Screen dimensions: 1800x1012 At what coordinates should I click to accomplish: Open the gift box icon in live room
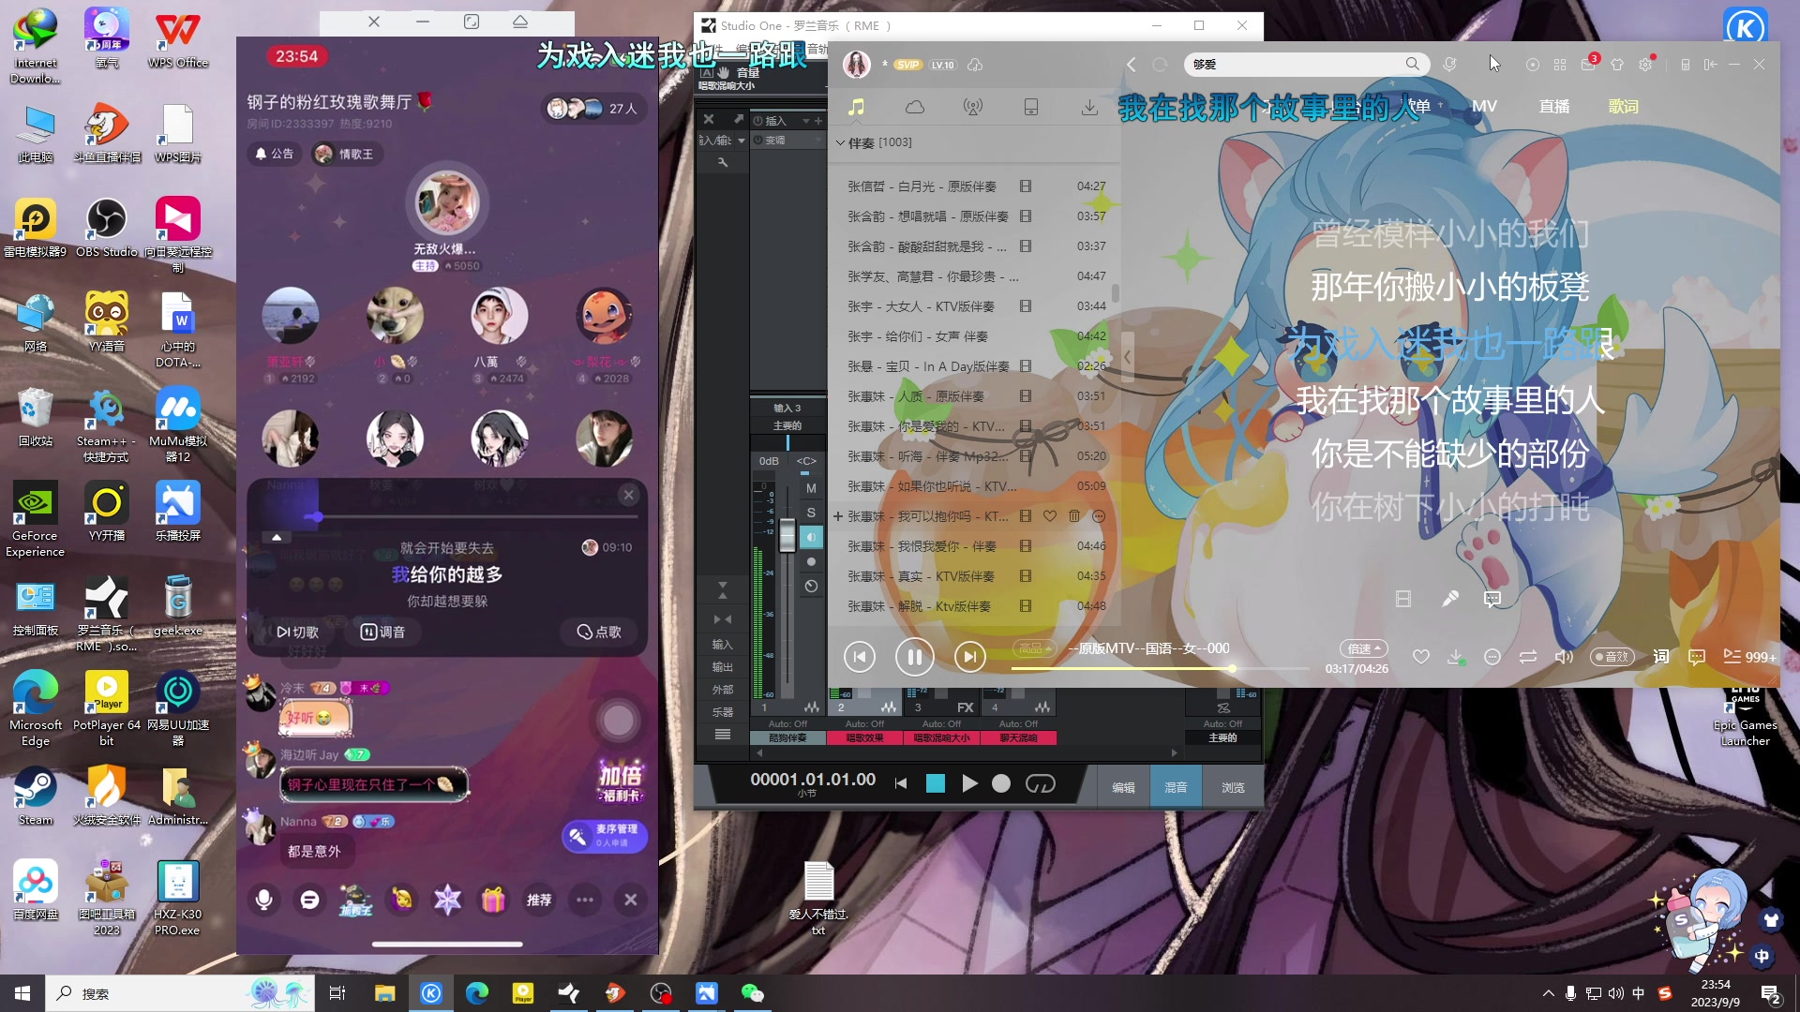click(x=493, y=900)
